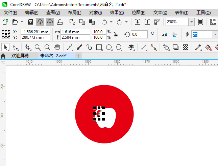Open the 编辑 Edit menu
This screenshot has width=218, height=166.
31,13
